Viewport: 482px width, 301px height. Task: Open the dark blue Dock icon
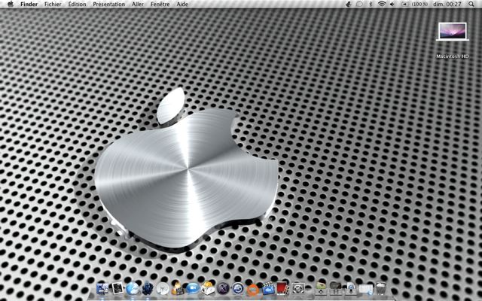tap(148, 289)
